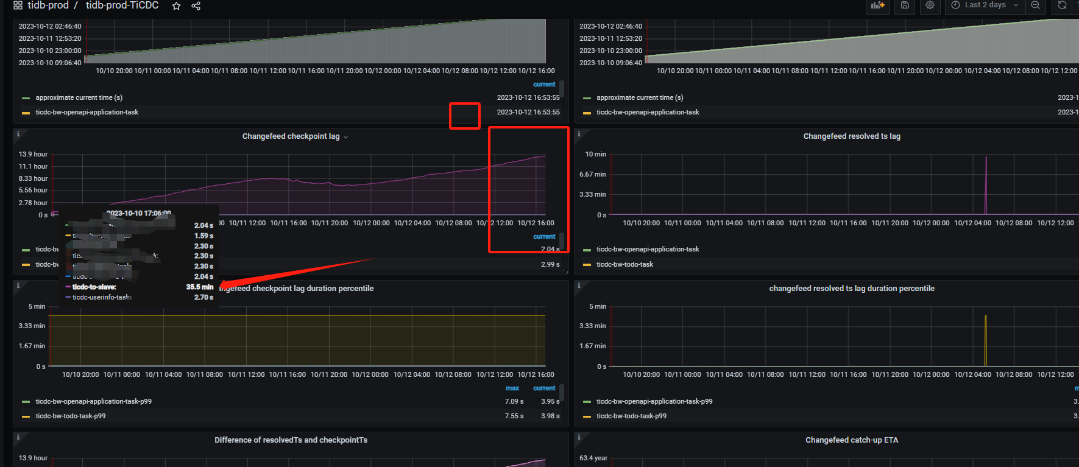Expand the Changefeed checkpoint lag panel menu

345,137
